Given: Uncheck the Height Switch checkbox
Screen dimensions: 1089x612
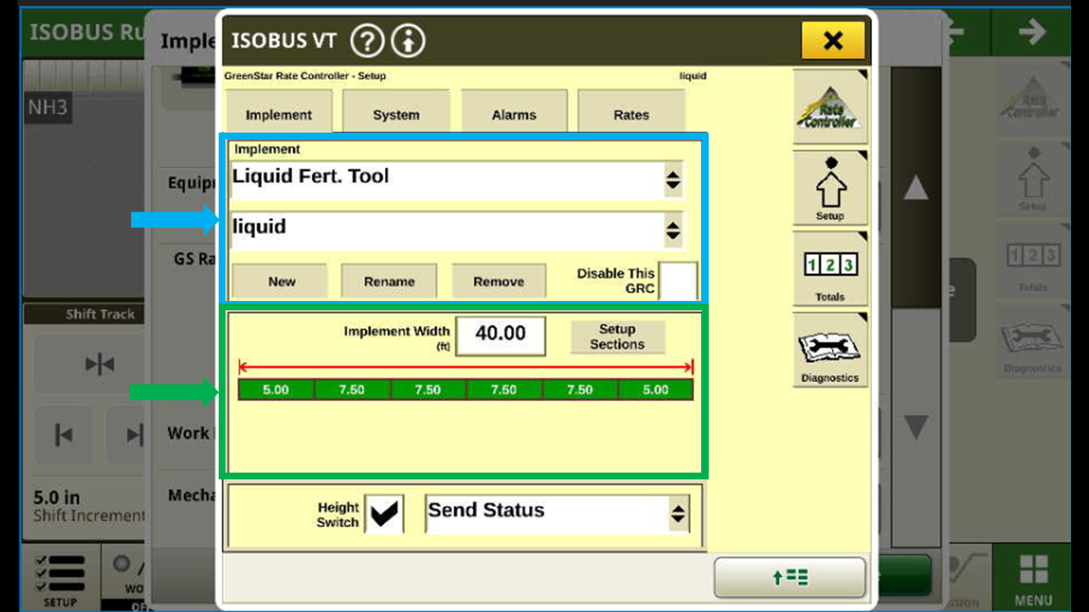Looking at the screenshot, I should 384,513.
